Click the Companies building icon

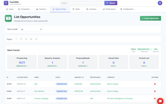coord(19,9)
